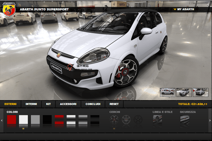Screen dimensions: 212x141
Task: Open the LINEA E STILE option thumbnail
Action: pyautogui.click(x=158, y=119)
